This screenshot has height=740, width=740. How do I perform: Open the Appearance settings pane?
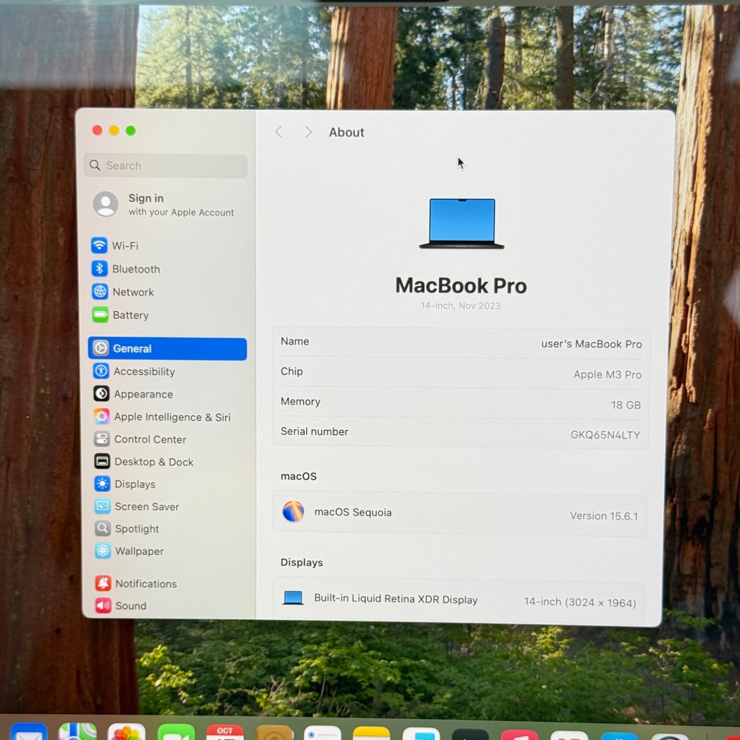[x=143, y=394]
